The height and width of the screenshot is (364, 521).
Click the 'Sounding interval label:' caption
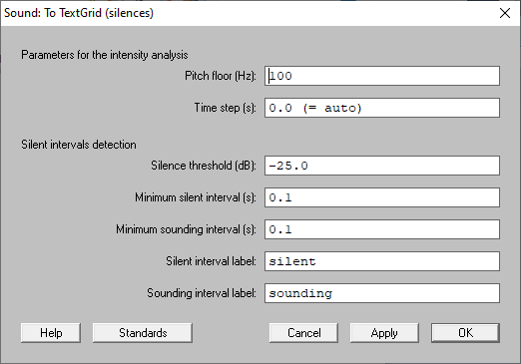(x=202, y=293)
